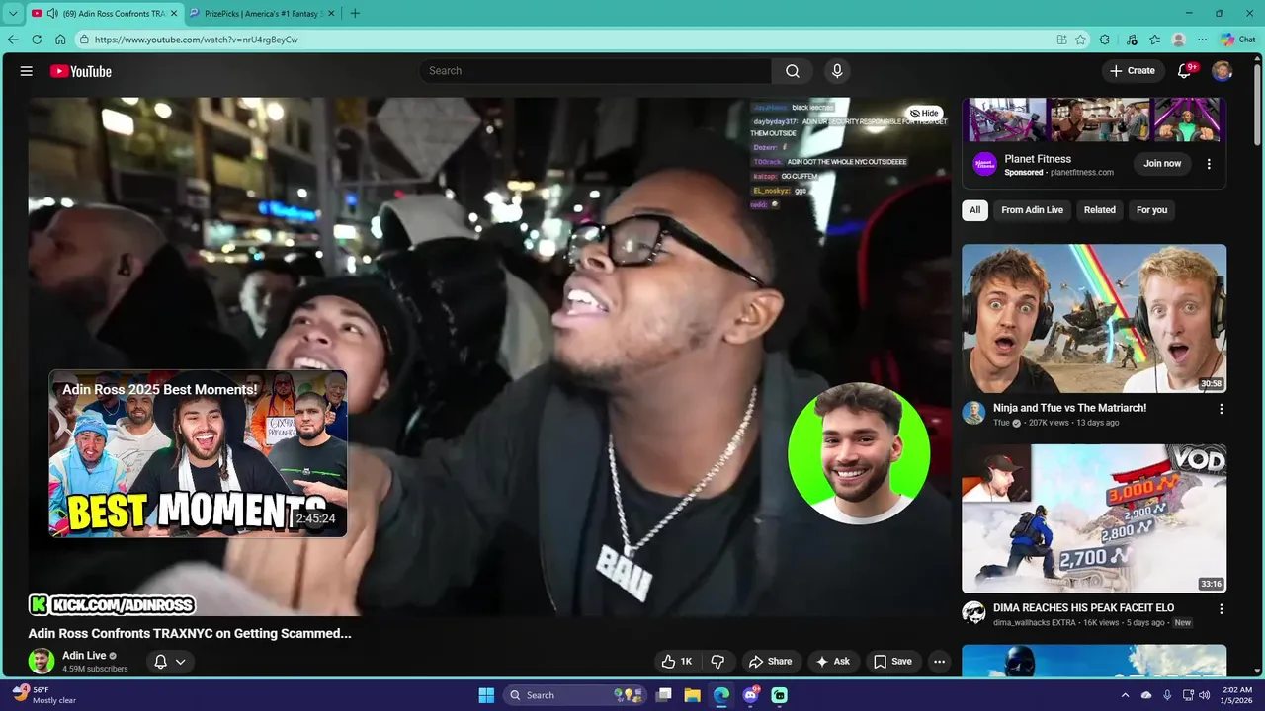Image resolution: width=1265 pixels, height=711 pixels.
Task: Open the Tfue channel avatar
Action: point(973,413)
